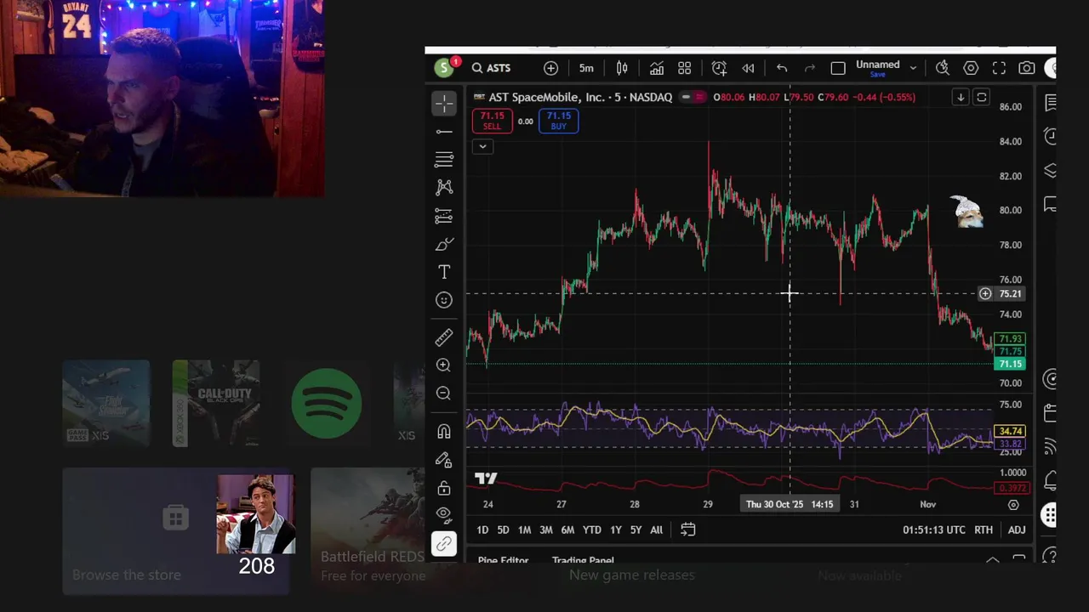Select the All time range

[657, 530]
